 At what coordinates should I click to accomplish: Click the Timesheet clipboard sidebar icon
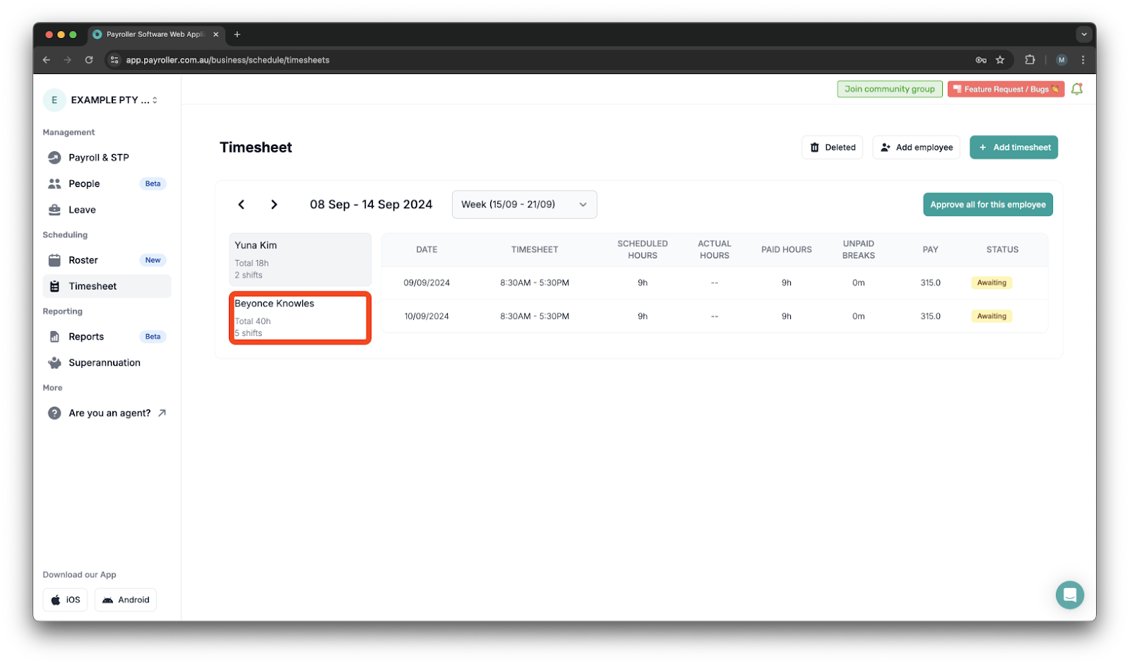54,287
